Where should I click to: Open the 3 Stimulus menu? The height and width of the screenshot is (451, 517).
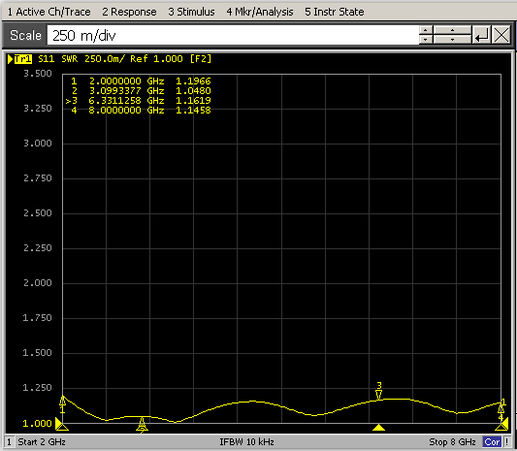click(191, 12)
